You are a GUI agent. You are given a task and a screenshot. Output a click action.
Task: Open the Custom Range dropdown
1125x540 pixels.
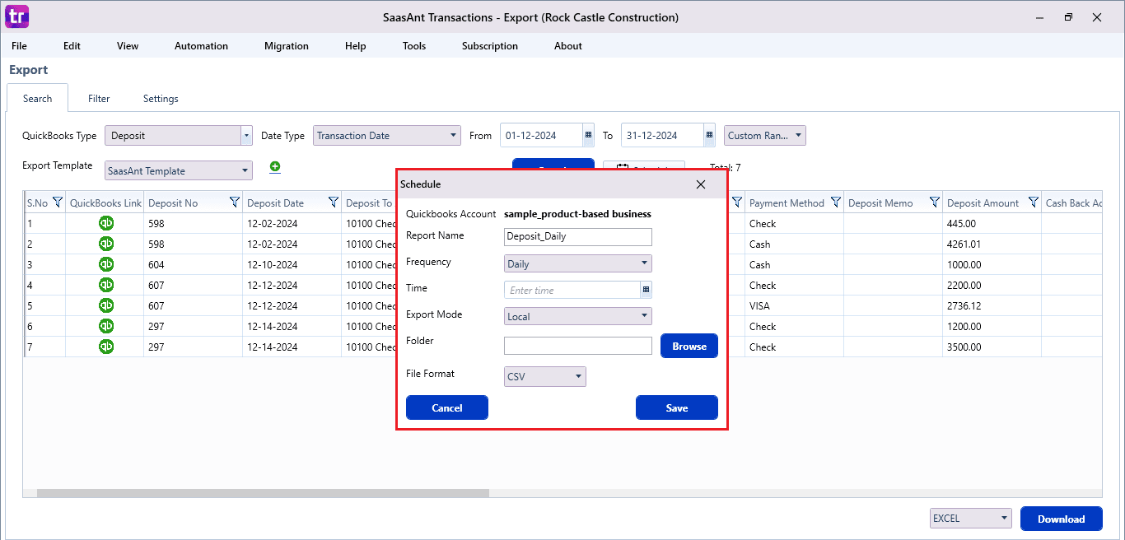[x=765, y=136]
